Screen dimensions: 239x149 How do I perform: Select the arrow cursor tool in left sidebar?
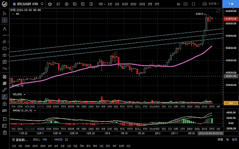click(x=4, y=14)
